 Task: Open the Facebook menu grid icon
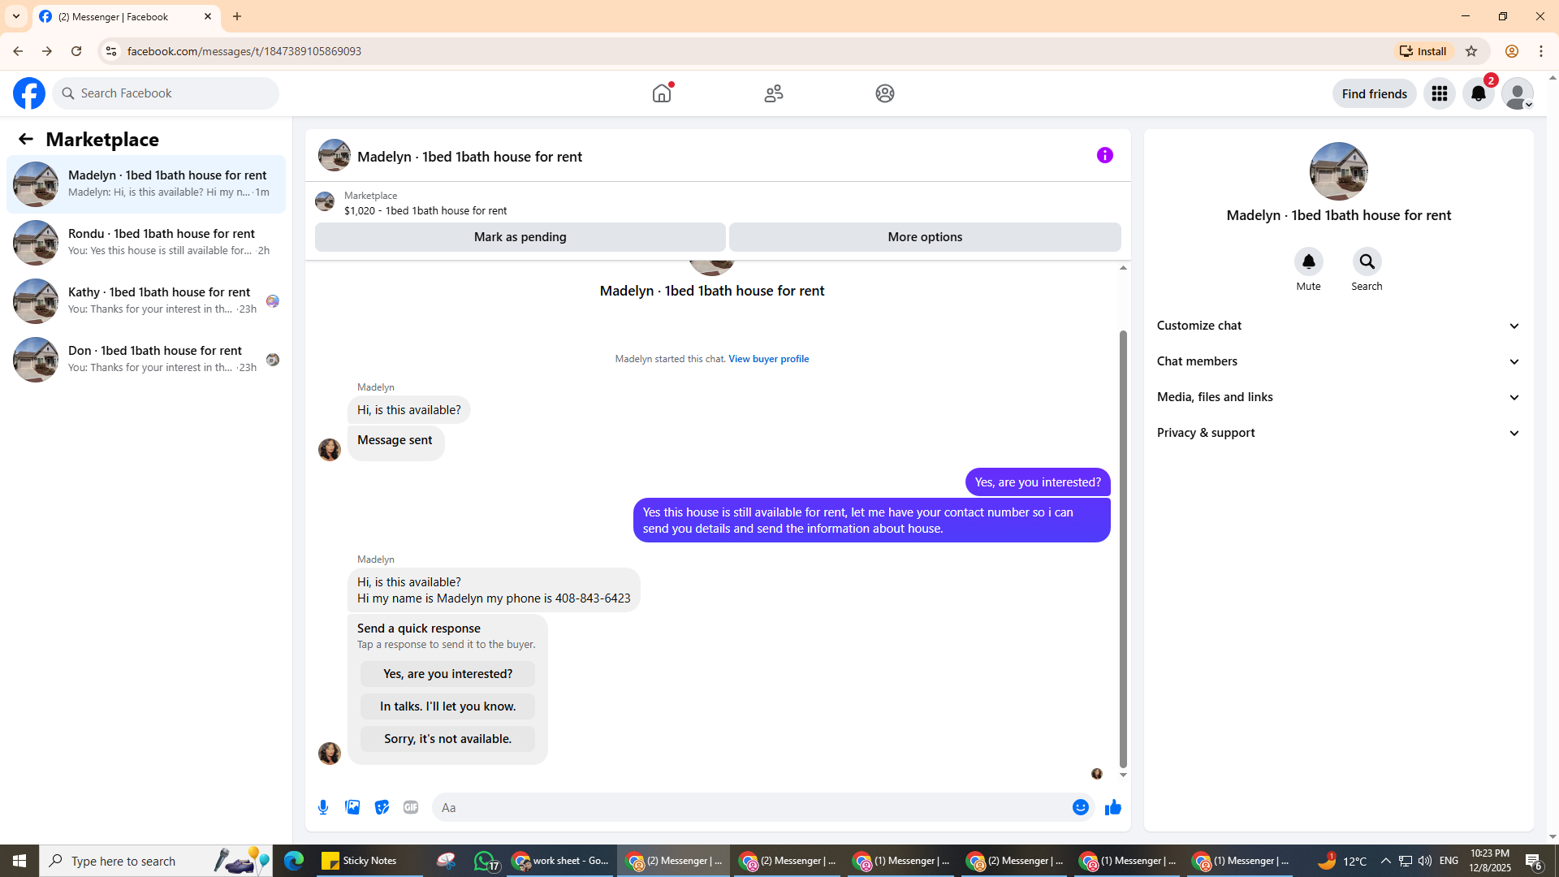coord(1440,93)
